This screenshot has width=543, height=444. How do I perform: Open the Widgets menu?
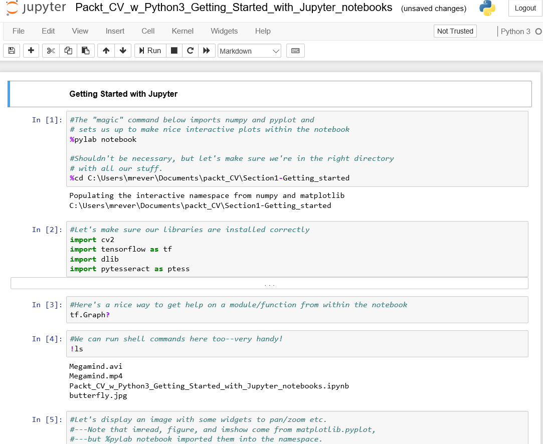tap(224, 31)
